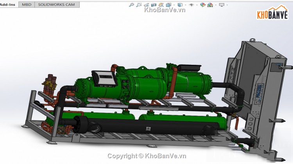Open the Dynamic Annotation Views tool
The width and height of the screenshot is (293, 164).
[x=161, y=5]
